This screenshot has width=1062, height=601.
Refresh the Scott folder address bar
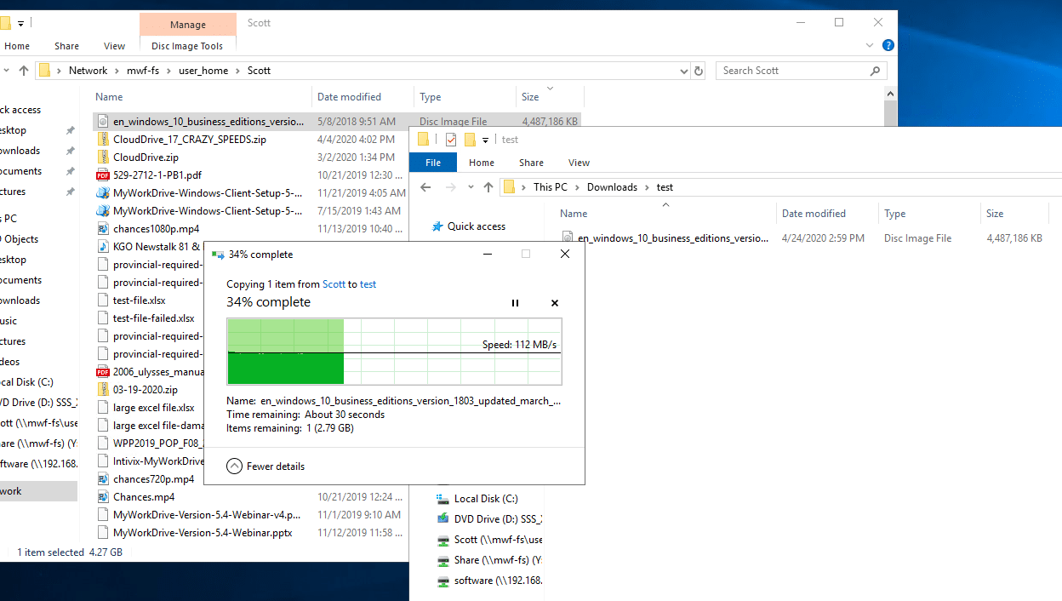[699, 71]
